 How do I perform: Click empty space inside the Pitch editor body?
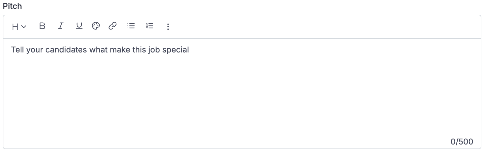[242, 98]
